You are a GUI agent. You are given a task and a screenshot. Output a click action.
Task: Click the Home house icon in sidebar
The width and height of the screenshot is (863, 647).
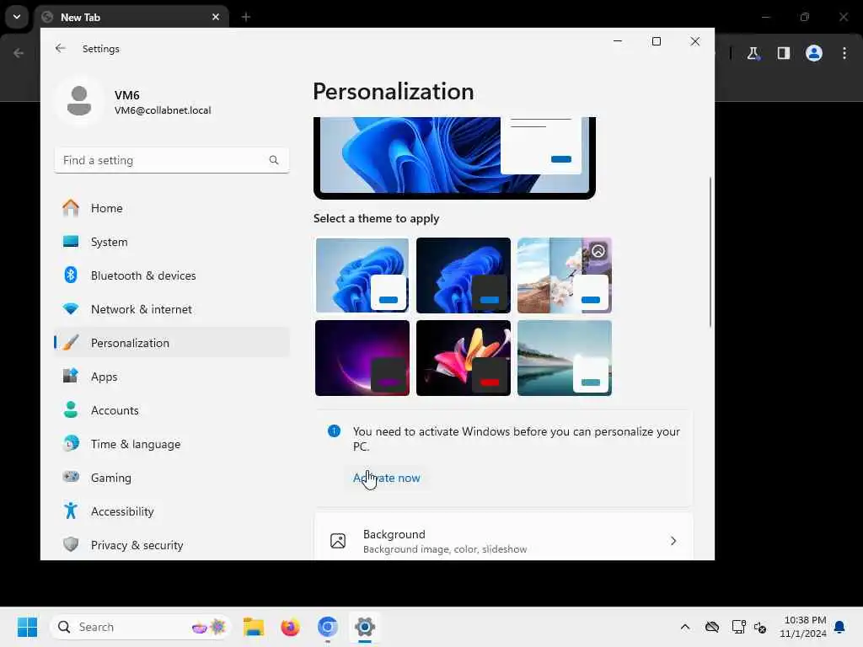71,208
